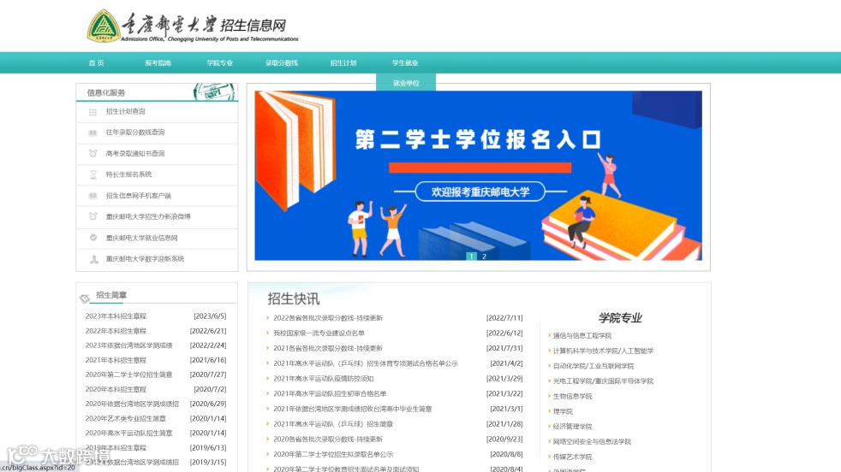
Task: Open 特长生报名系统 link
Action: 128,174
